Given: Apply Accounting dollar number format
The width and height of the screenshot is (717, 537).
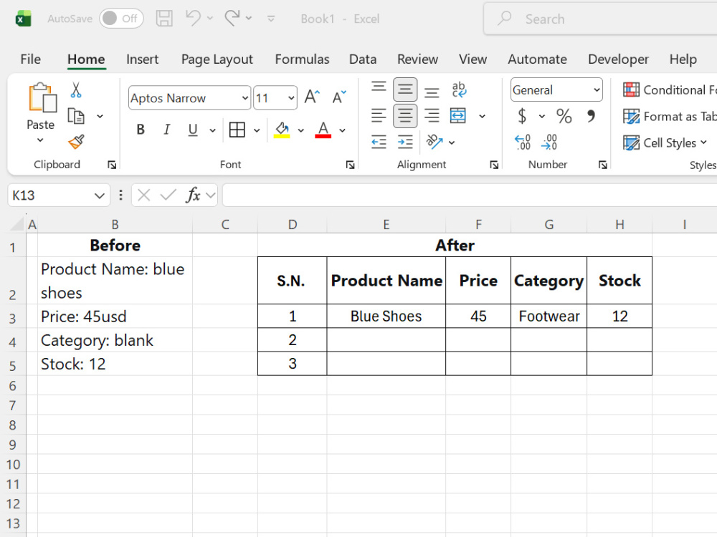Looking at the screenshot, I should (522, 116).
